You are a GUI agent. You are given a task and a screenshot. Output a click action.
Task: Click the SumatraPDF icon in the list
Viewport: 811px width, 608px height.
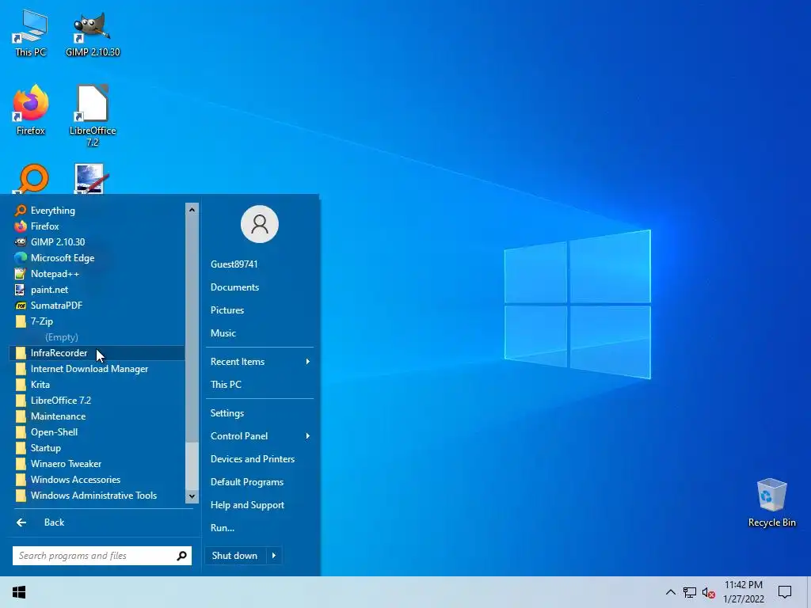pos(20,306)
